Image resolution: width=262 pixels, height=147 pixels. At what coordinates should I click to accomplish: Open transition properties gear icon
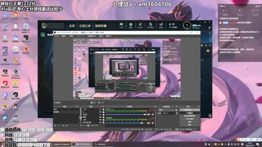click(x=176, y=110)
